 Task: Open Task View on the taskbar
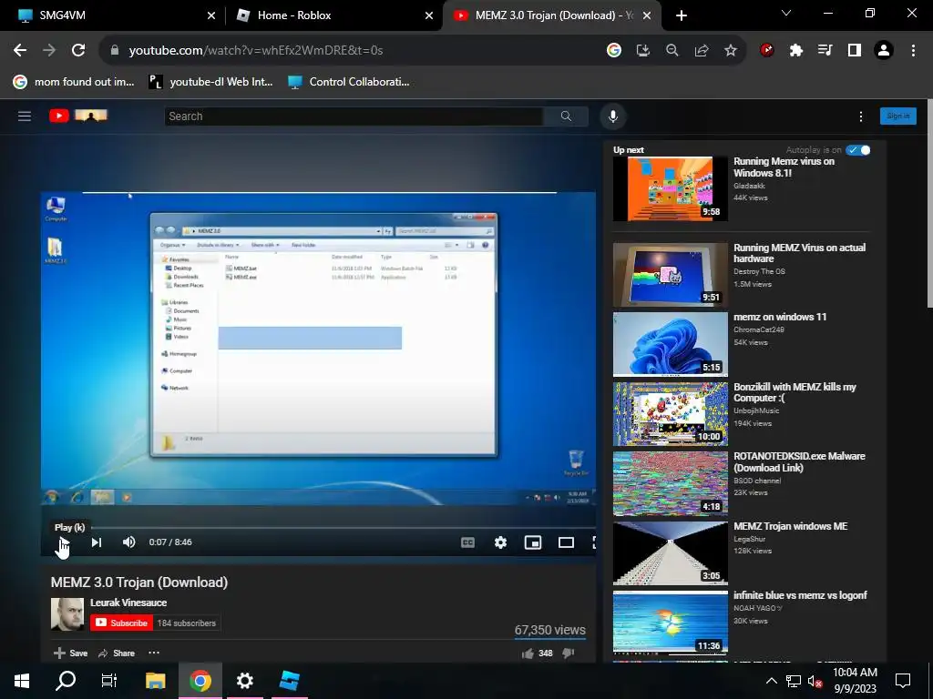point(109,681)
